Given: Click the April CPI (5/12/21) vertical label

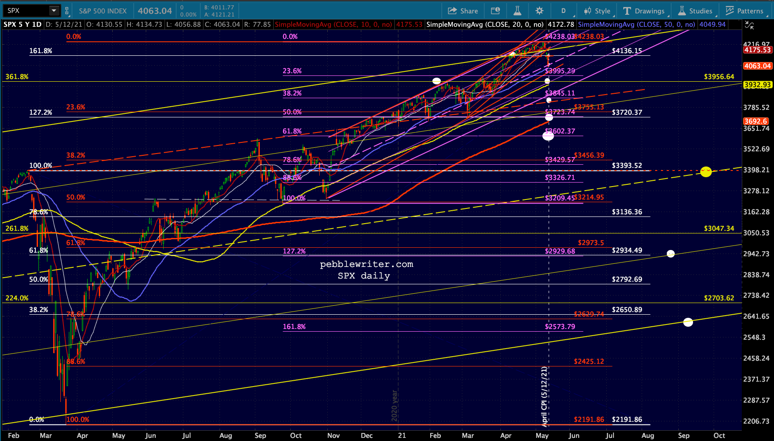Looking at the screenshot, I should point(544,396).
